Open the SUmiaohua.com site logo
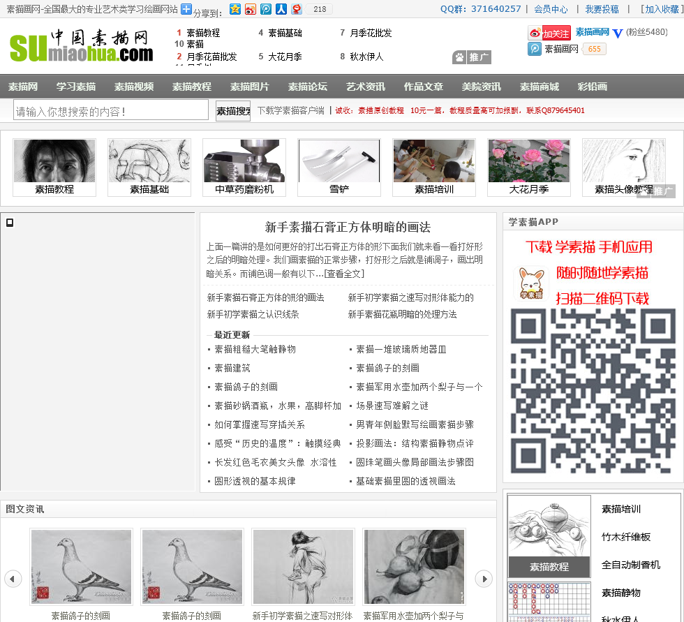The width and height of the screenshot is (684, 622). 81,47
